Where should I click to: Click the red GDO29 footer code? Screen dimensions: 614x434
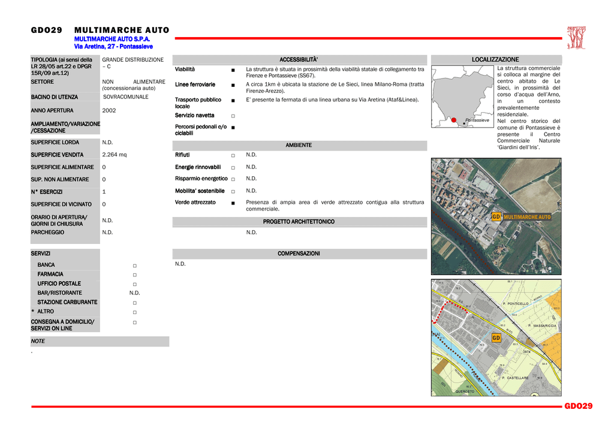(x=579, y=406)
